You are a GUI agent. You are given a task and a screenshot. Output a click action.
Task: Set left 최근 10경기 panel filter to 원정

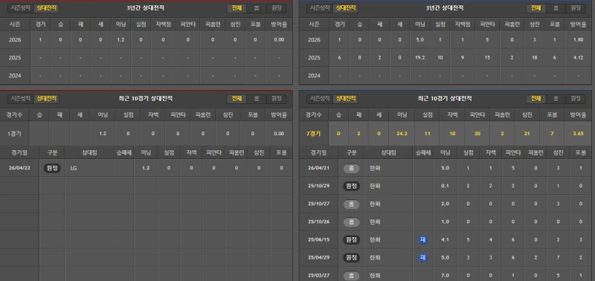tap(276, 99)
